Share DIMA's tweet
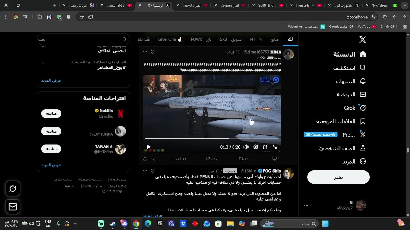 click(x=145, y=159)
